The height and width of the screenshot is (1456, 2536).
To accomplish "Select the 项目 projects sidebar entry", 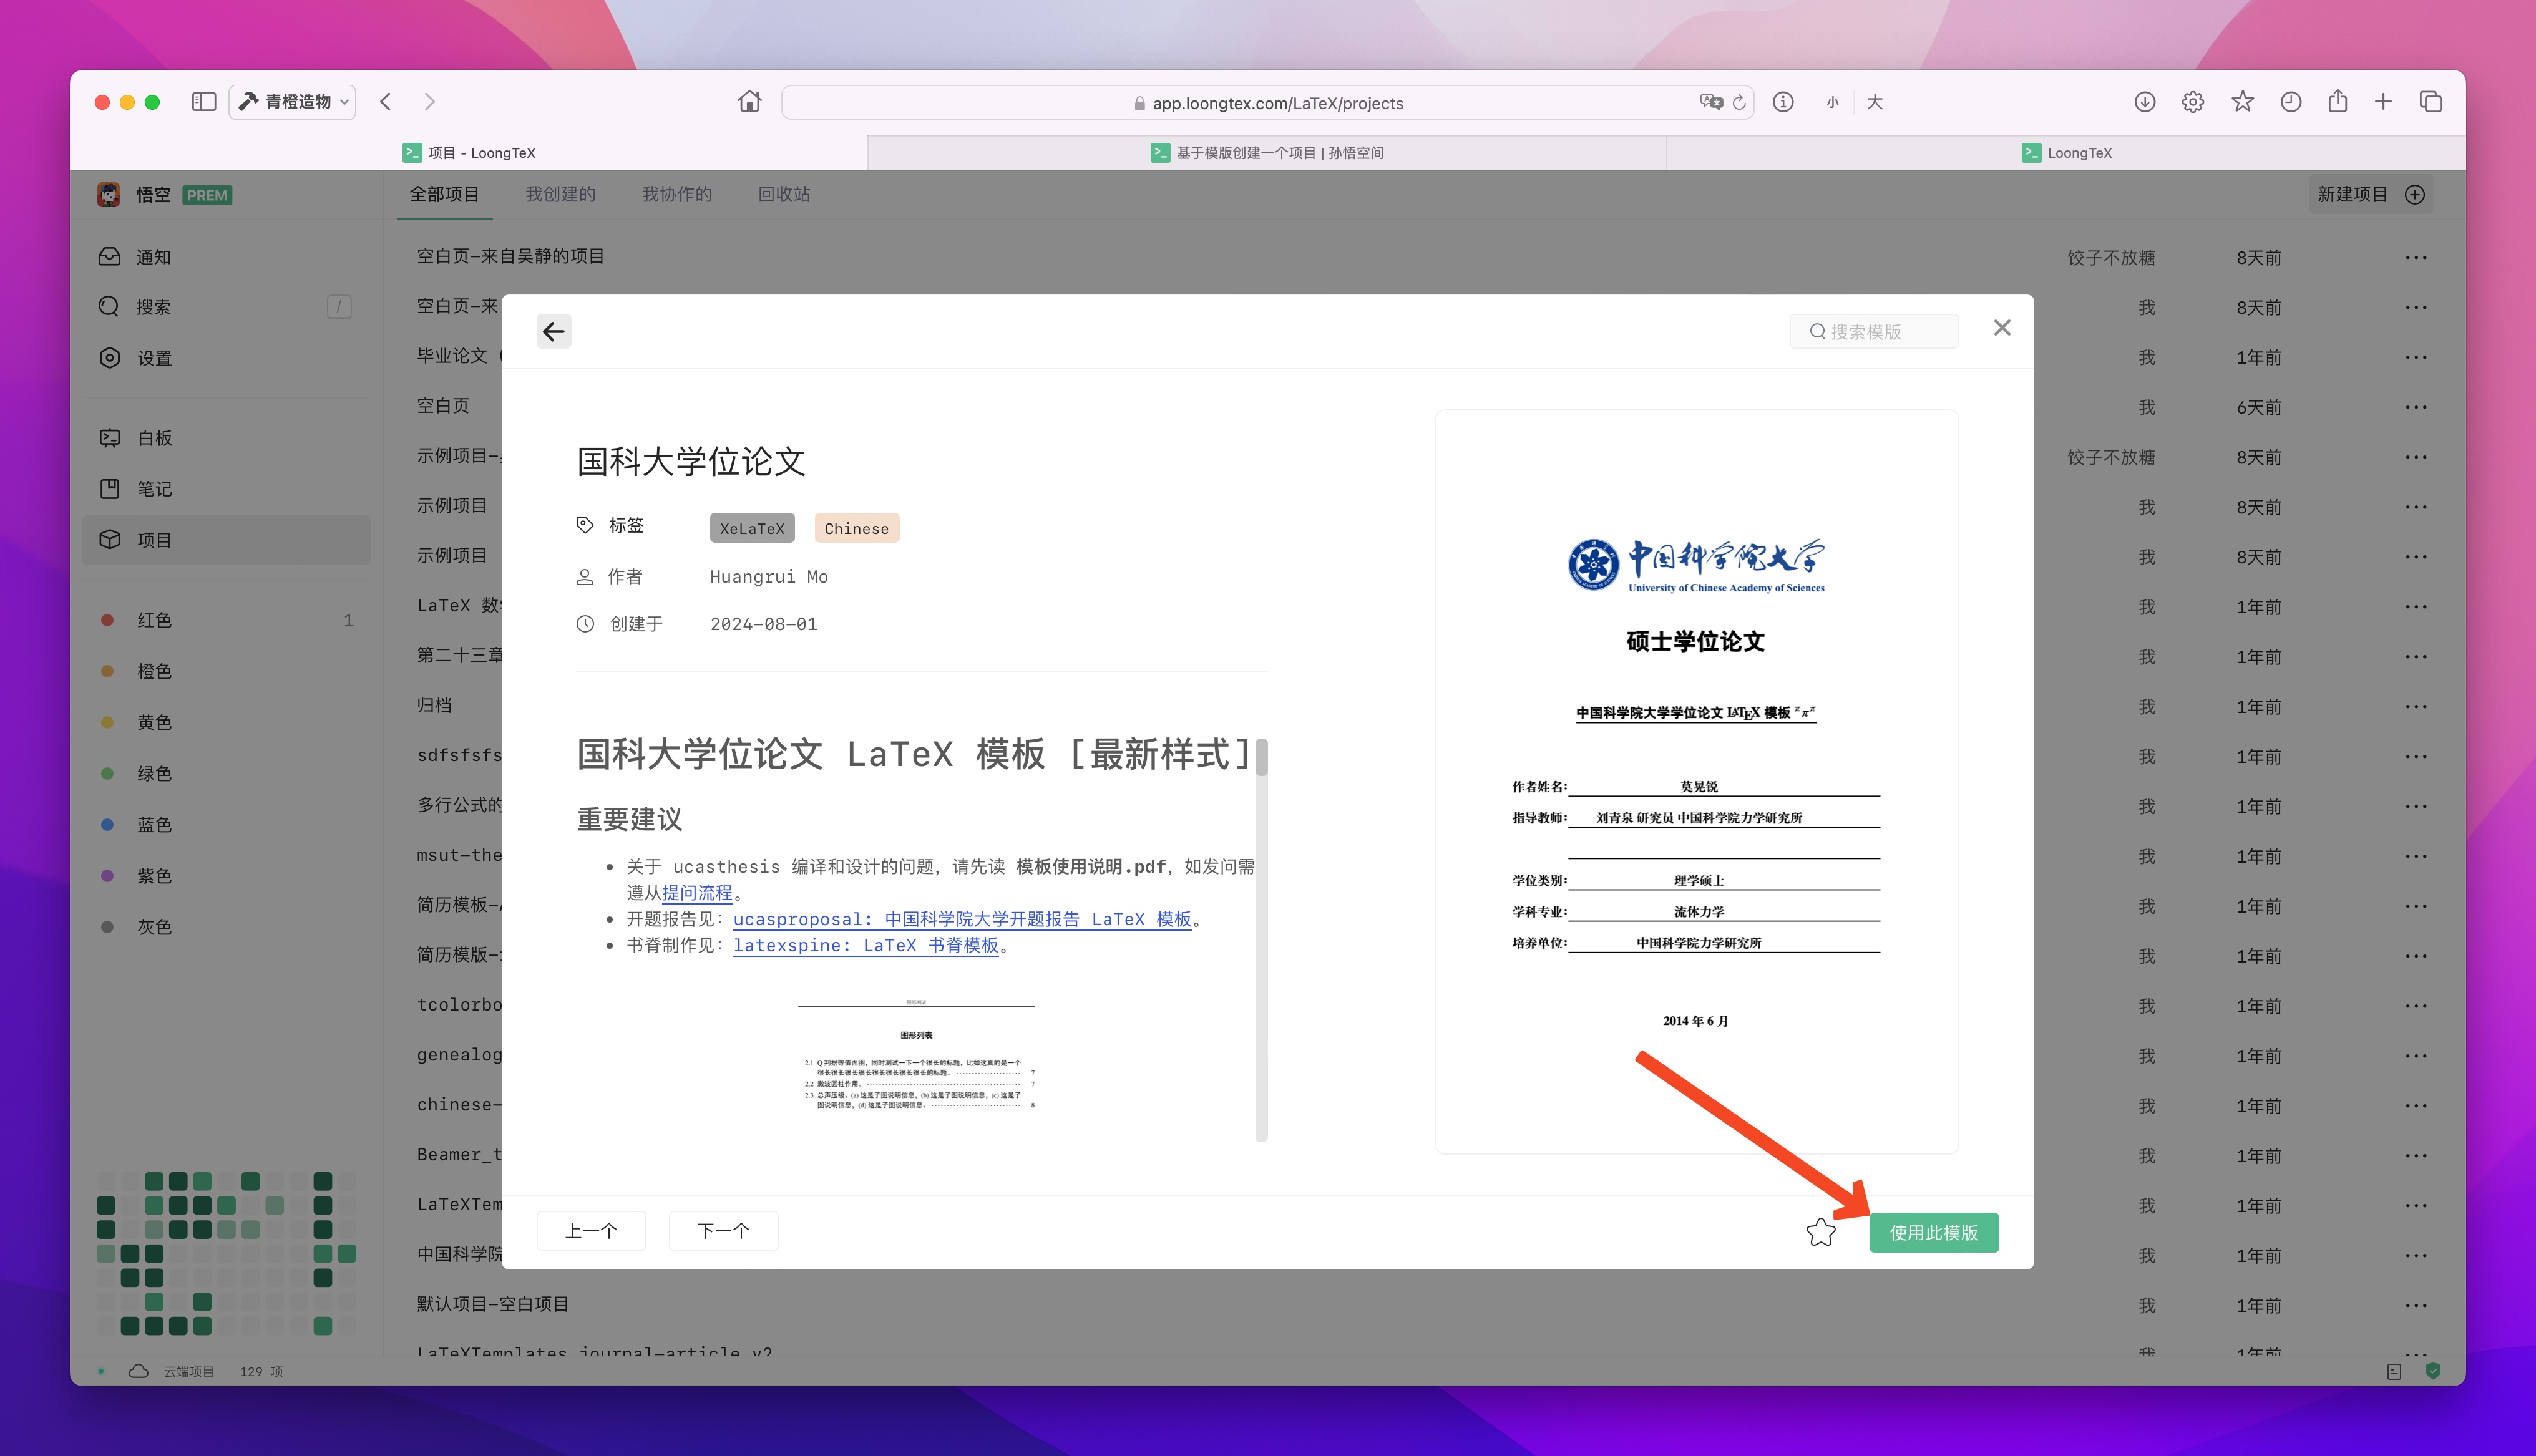I will pos(155,540).
